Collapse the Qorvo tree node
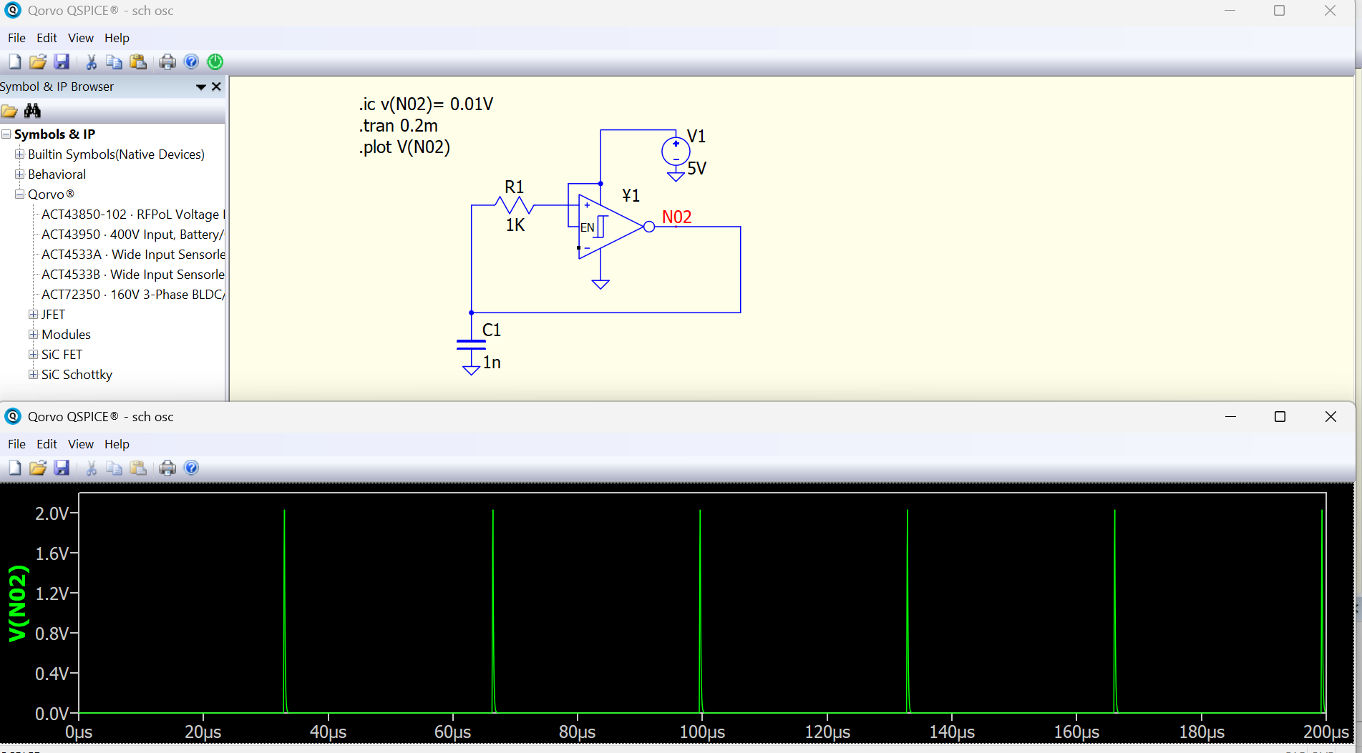The height and width of the screenshot is (753, 1362). click(20, 195)
